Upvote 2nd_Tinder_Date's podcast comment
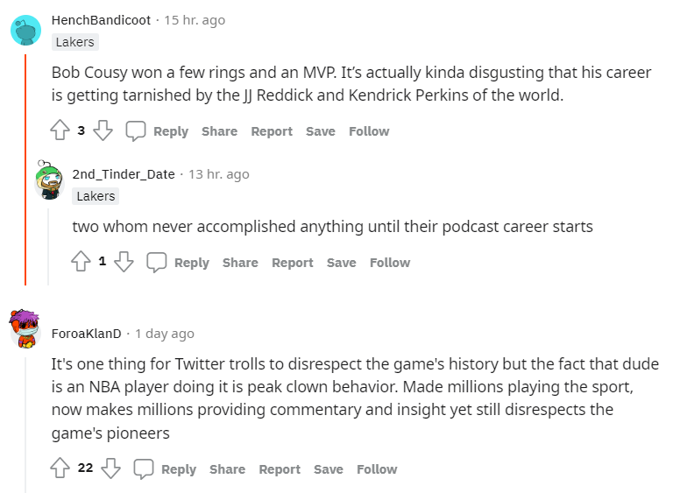Screen dimensions: 680x493 (81, 263)
